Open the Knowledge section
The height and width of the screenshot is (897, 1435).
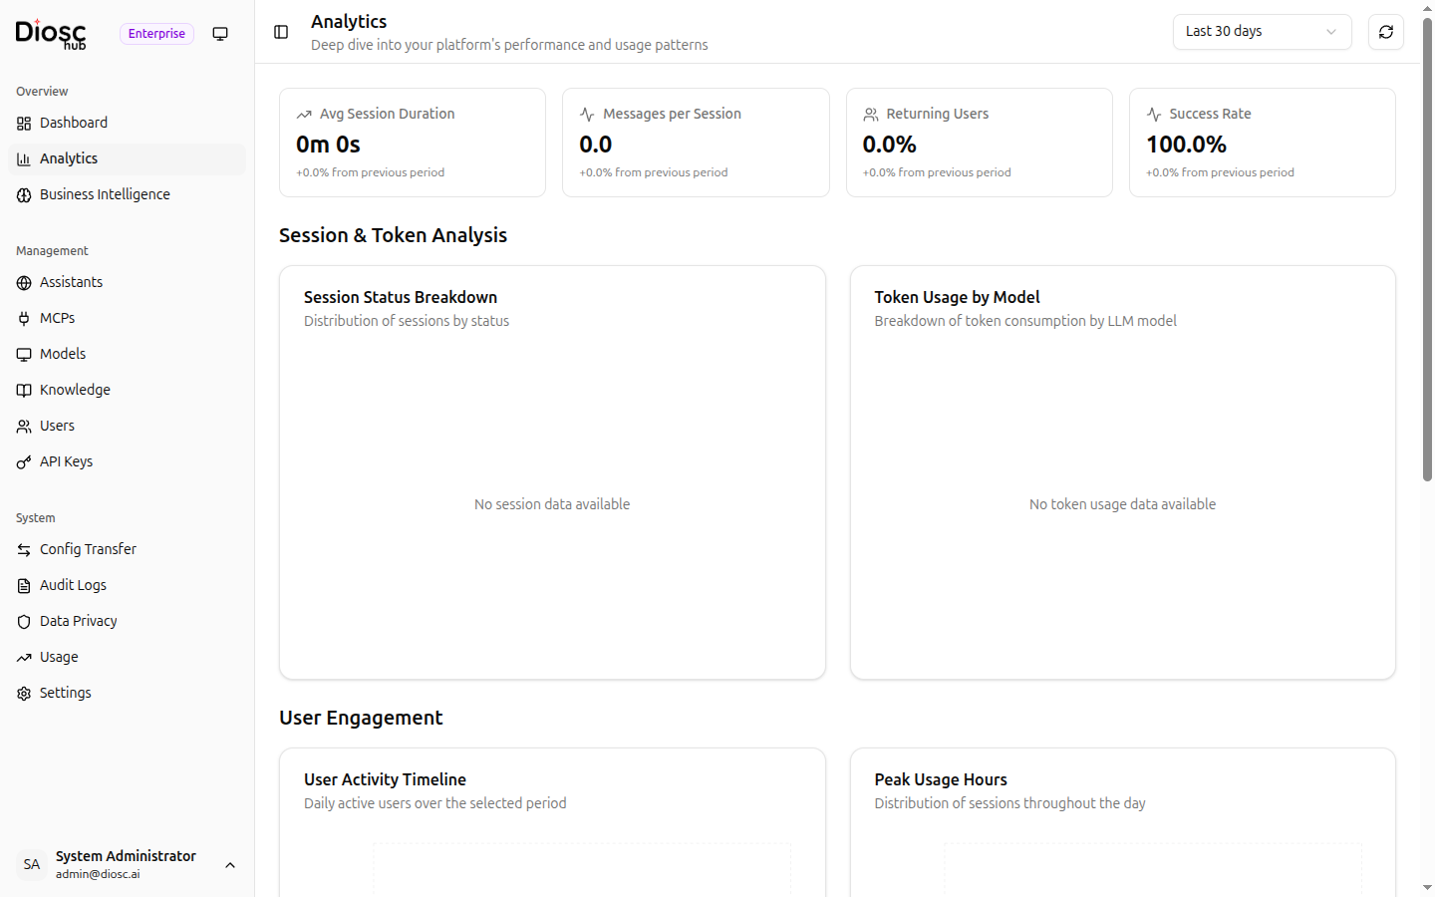click(127, 391)
